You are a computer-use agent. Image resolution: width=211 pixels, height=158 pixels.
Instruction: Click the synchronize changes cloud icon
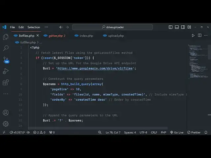(28, 132)
